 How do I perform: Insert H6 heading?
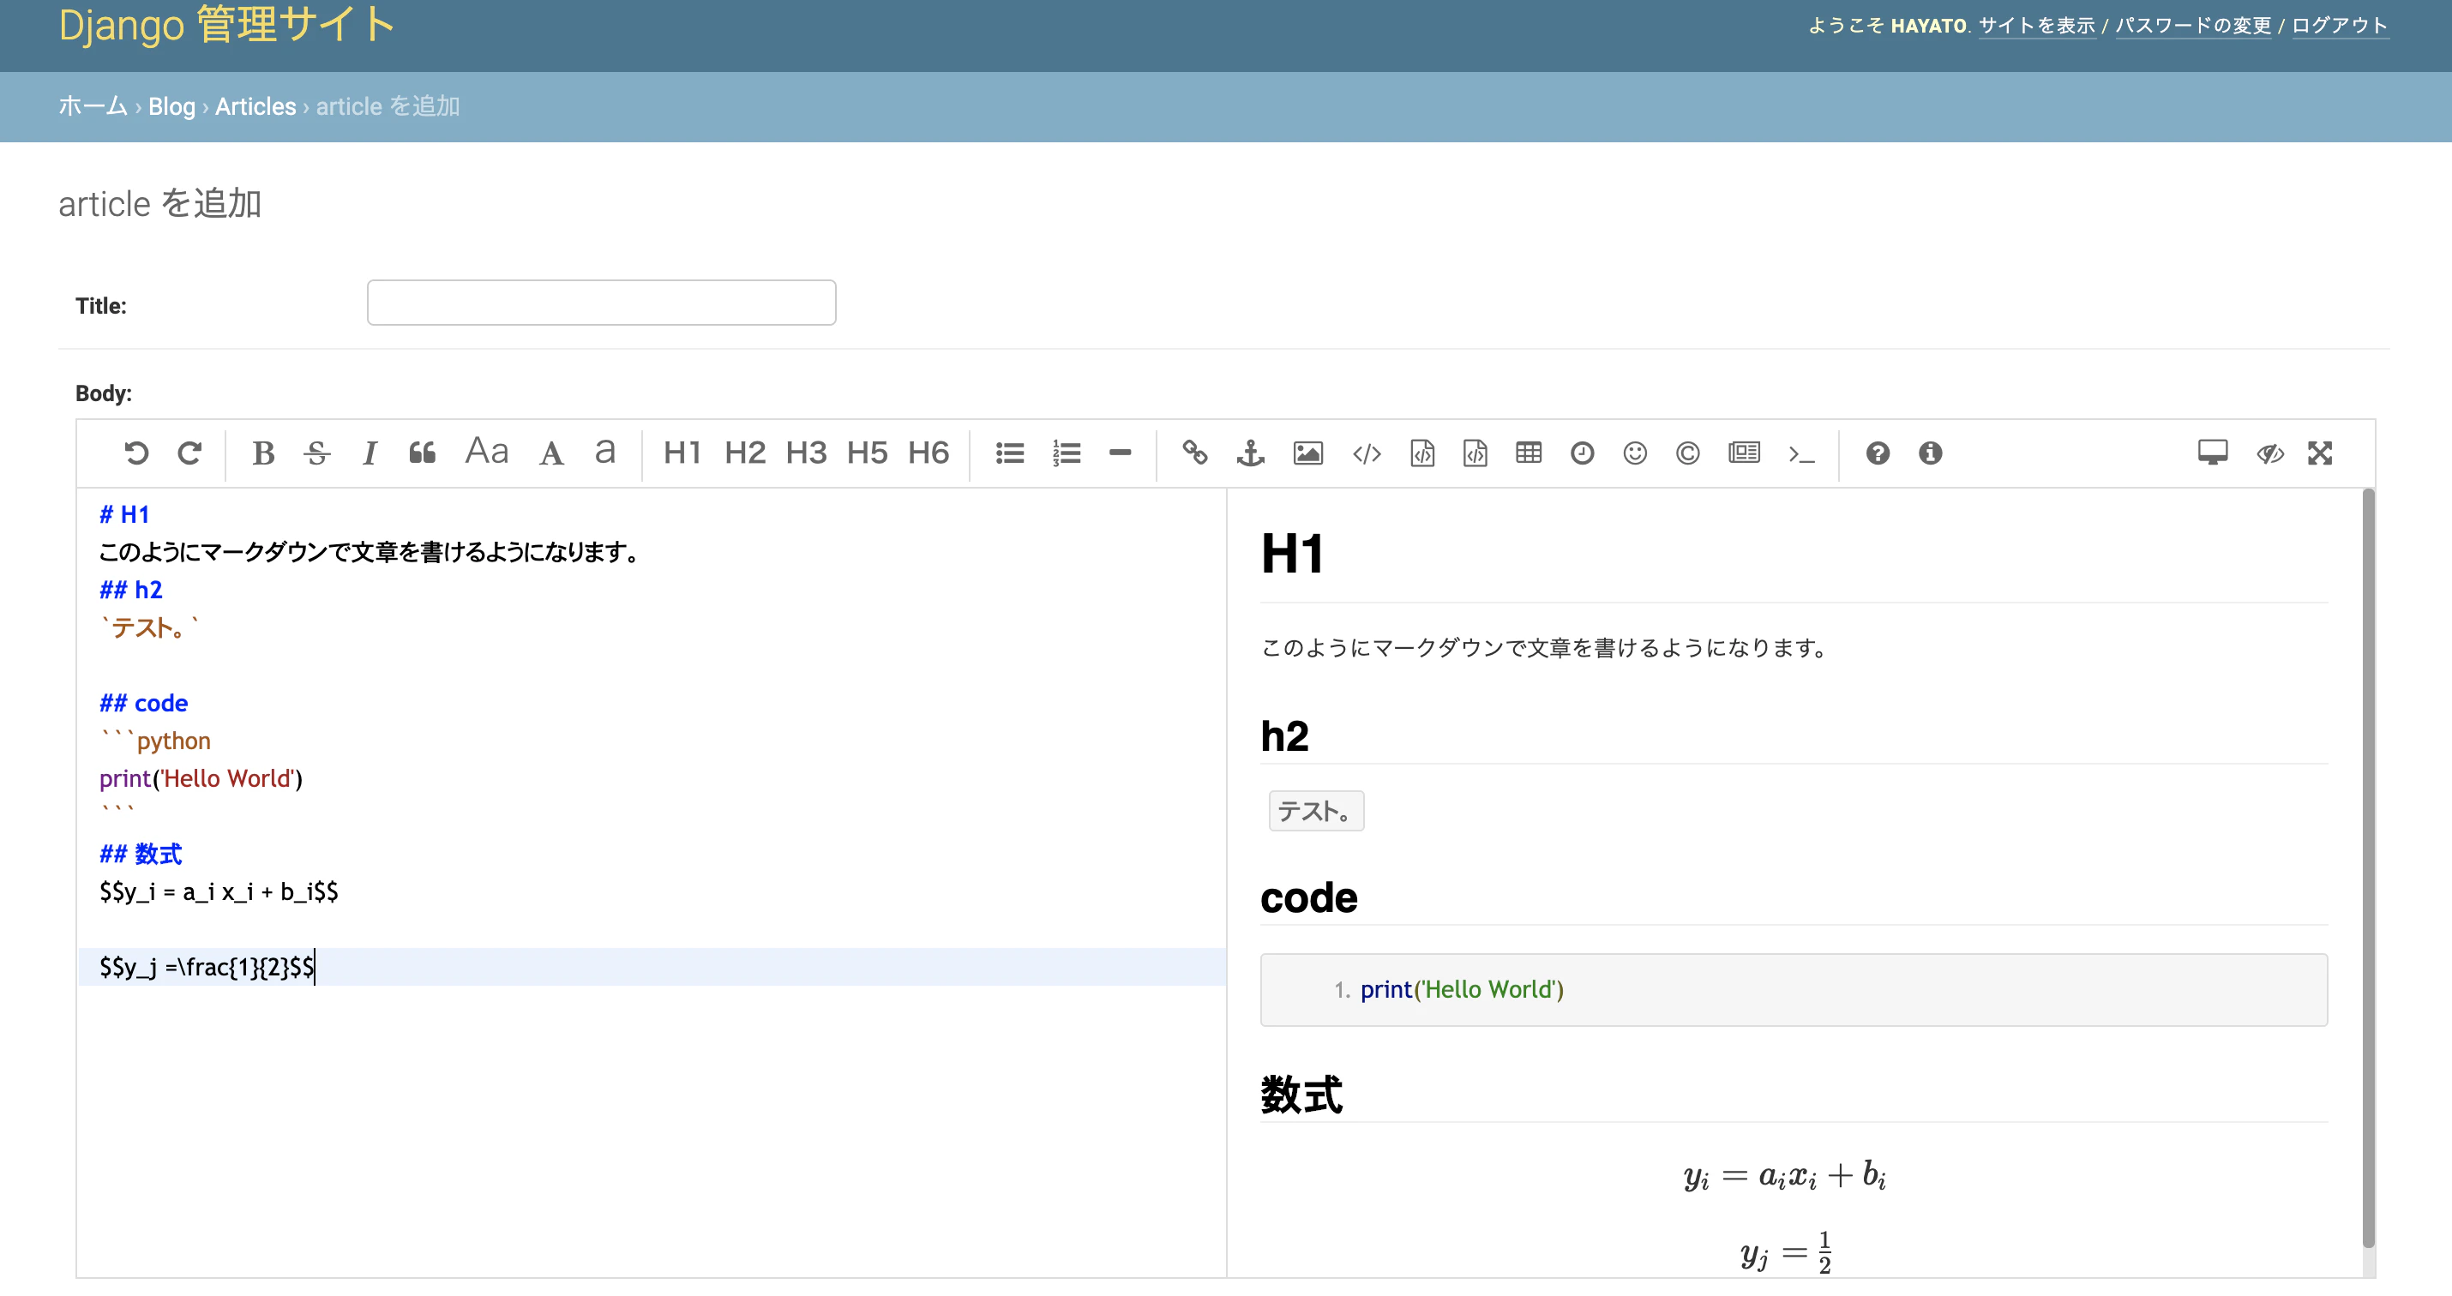(x=928, y=453)
